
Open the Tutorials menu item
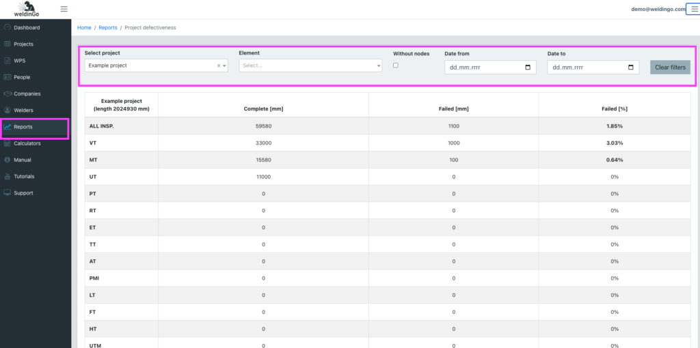(24, 176)
